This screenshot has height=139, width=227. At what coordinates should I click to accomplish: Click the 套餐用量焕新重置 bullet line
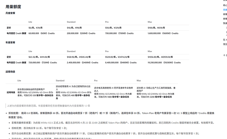(113, 123)
